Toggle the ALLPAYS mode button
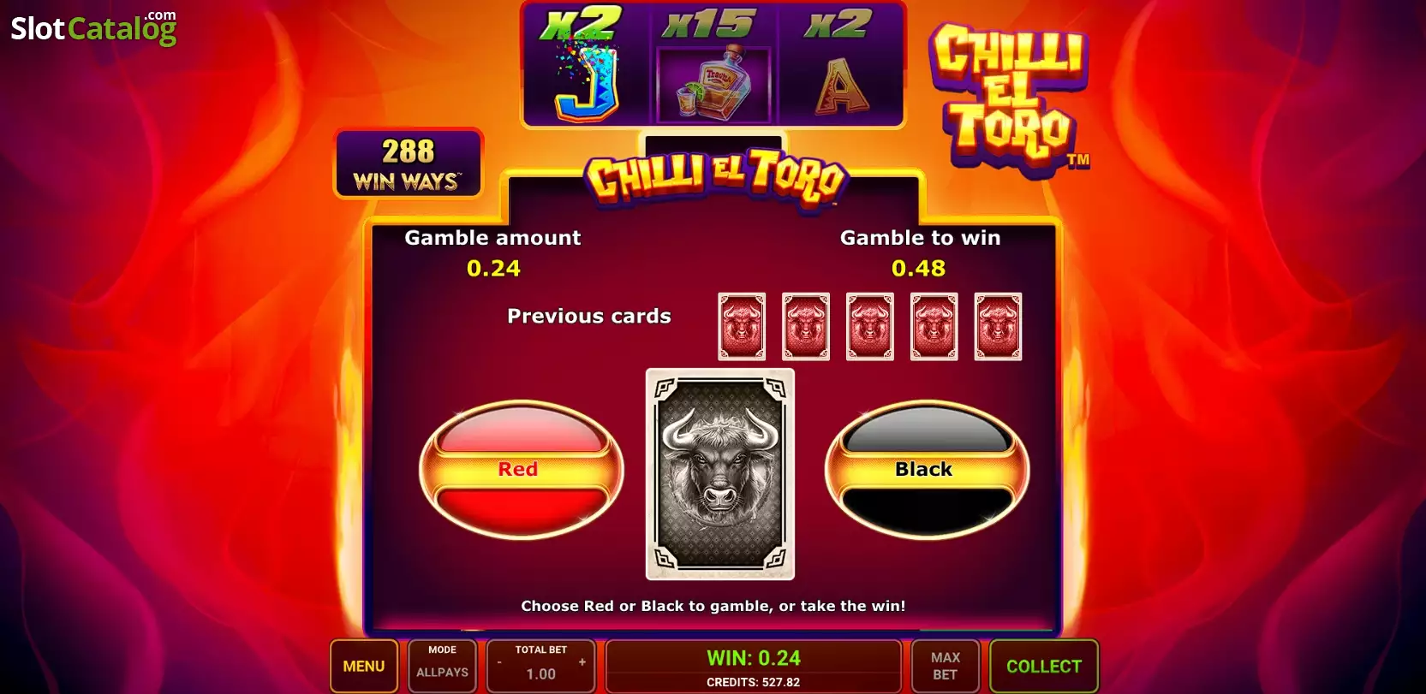This screenshot has width=1426, height=694. (x=442, y=666)
